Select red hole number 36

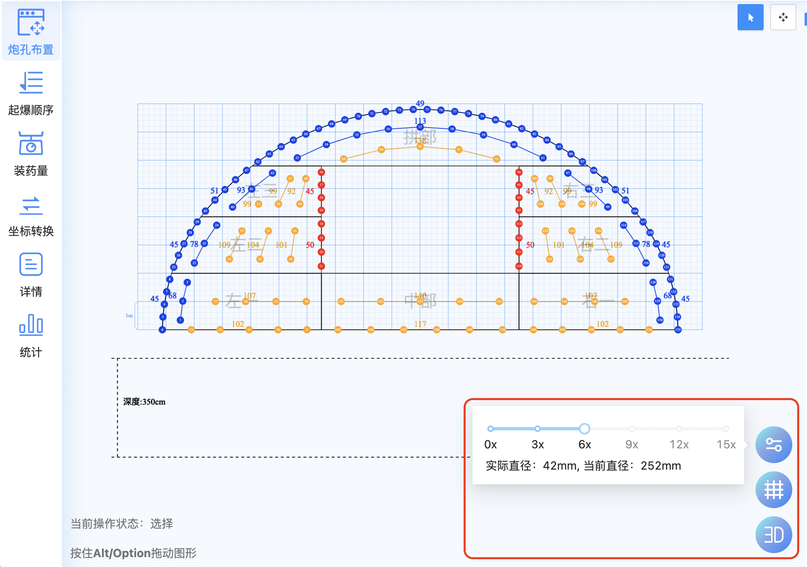(321, 172)
